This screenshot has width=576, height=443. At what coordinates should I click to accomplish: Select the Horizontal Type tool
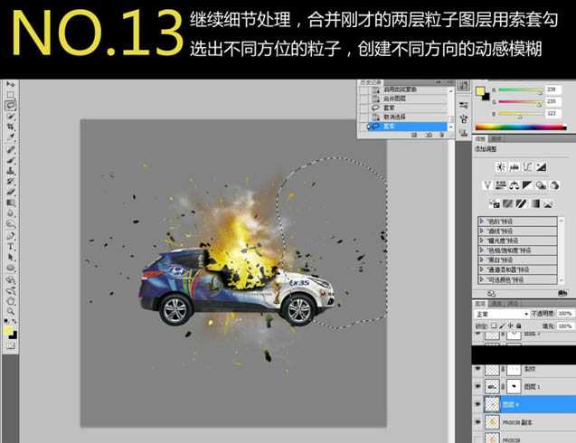10,247
